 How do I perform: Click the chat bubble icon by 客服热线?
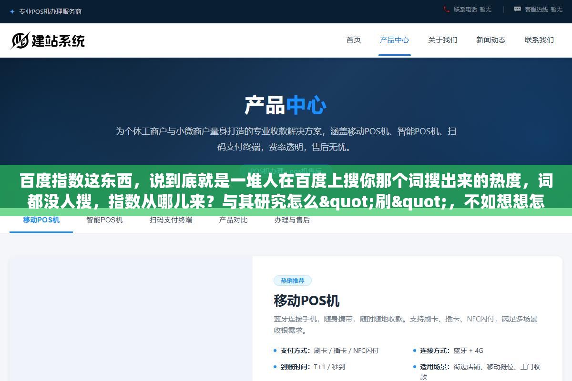pos(518,9)
